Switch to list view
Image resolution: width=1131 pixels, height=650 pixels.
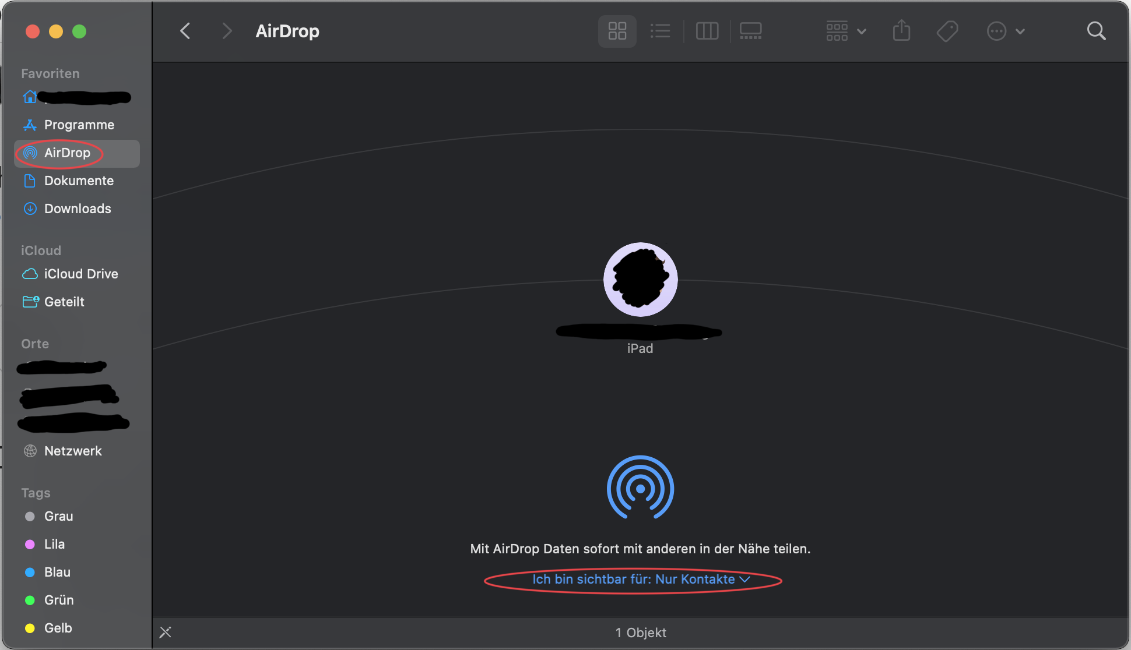[660, 31]
